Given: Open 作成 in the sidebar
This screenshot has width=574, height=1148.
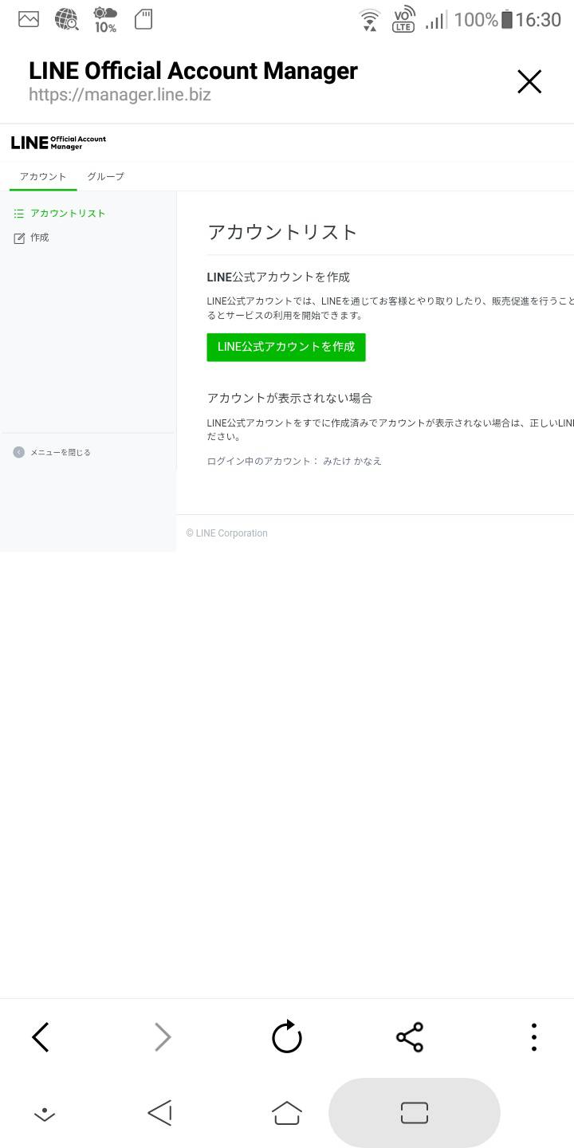Looking at the screenshot, I should 40,238.
